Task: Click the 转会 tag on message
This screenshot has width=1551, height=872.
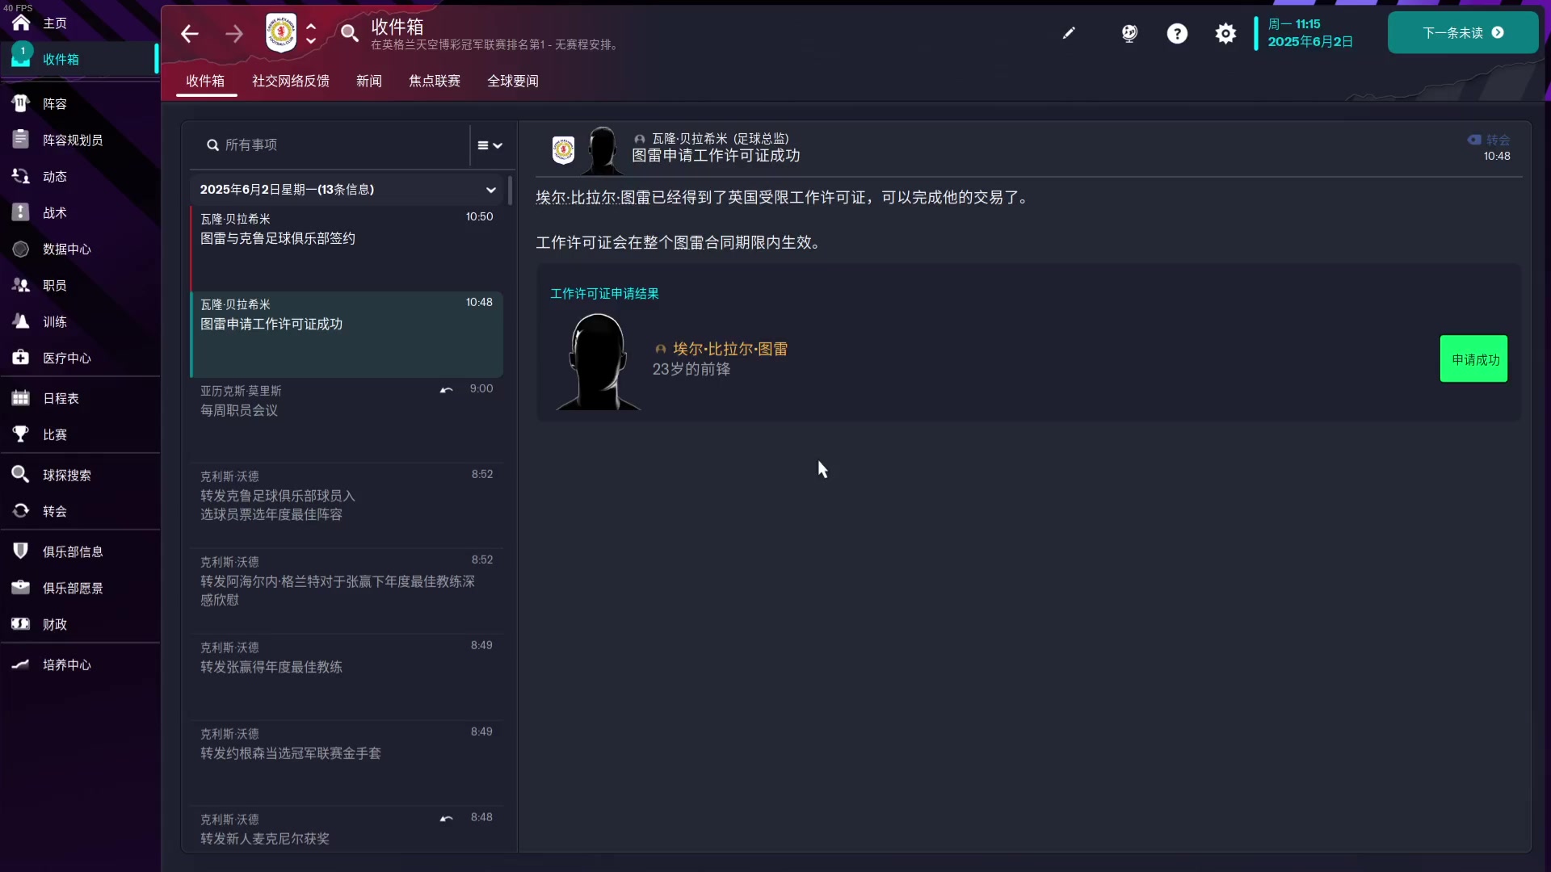Action: click(x=1489, y=140)
